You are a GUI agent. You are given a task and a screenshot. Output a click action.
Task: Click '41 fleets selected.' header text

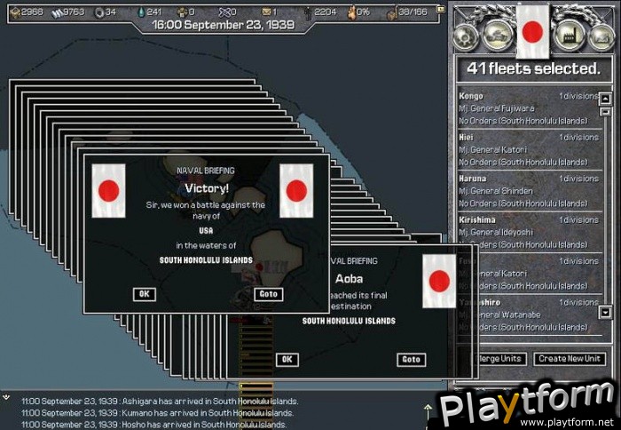(533, 68)
